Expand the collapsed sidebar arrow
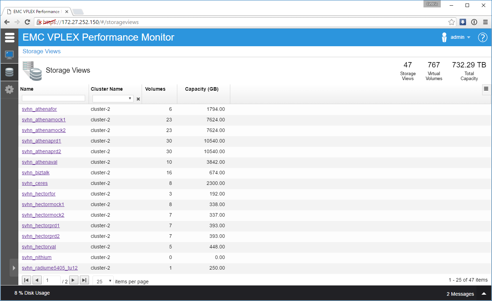This screenshot has width=492, height=301. tap(14, 267)
